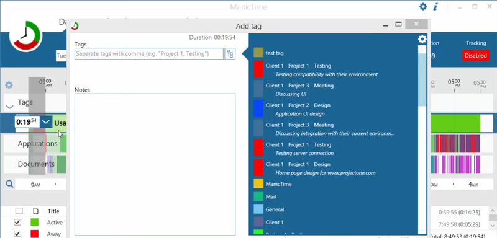Click the Tags timeline label
The image size is (497, 238).
click(x=25, y=102)
